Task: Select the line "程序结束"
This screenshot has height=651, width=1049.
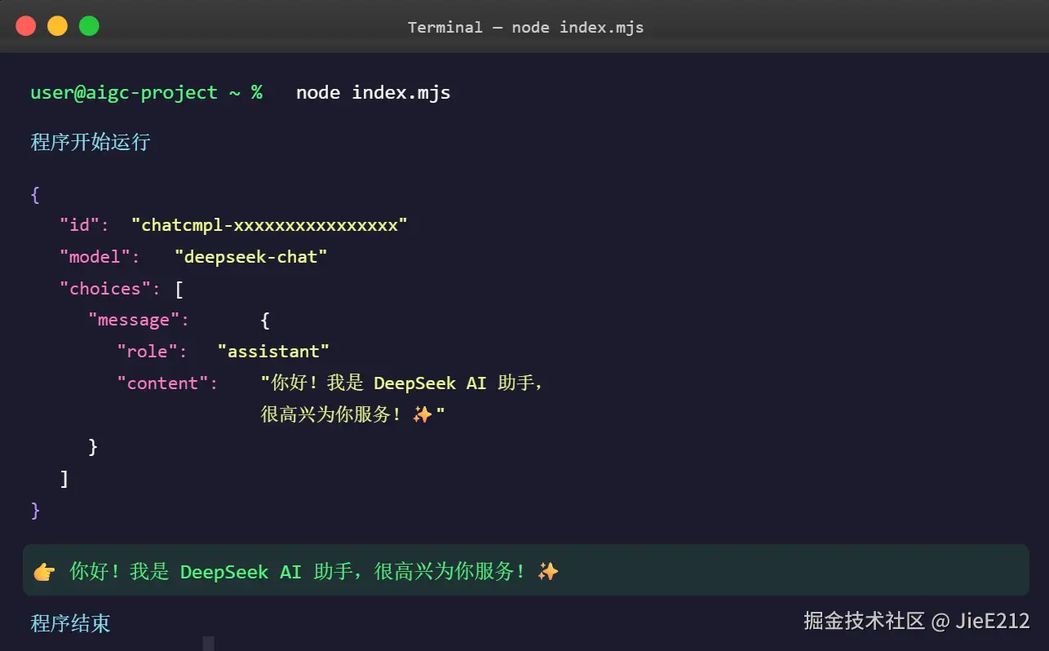Action: click(x=70, y=623)
